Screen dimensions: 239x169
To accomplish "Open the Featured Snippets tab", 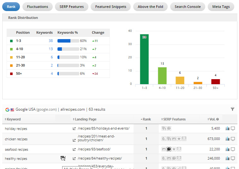I will coord(111,7).
